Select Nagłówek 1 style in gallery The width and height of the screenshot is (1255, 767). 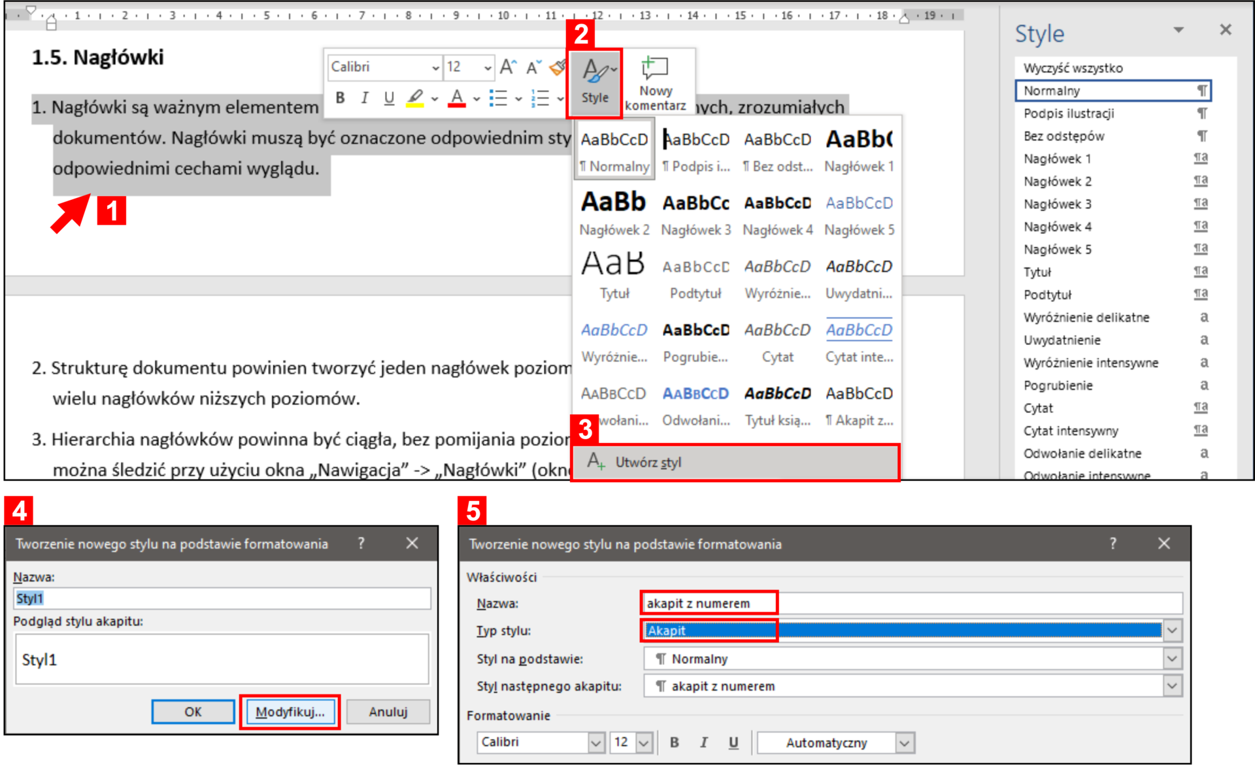coord(859,150)
